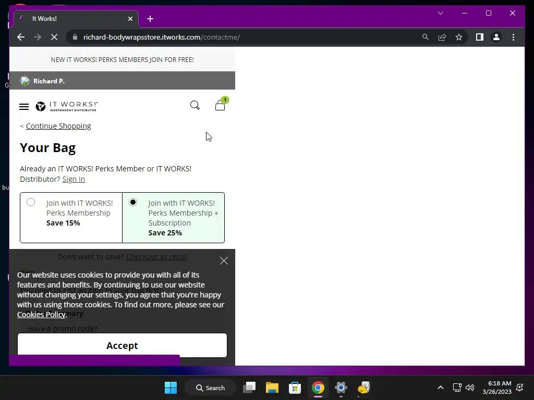Click the yellow app icon in taskbar
Viewport: 534px width, 400px height.
(363, 387)
